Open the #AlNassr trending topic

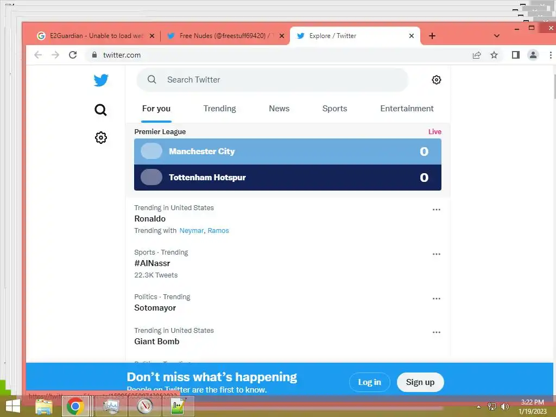152,263
